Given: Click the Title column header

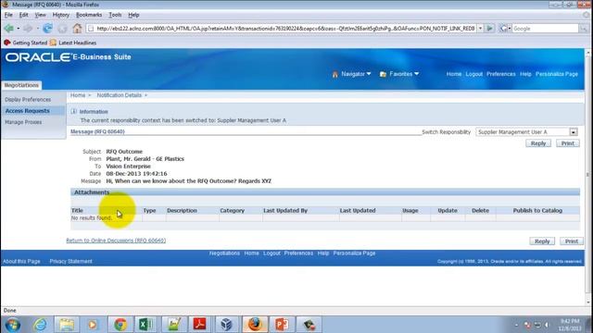Looking at the screenshot, I should pyautogui.click(x=77, y=211).
